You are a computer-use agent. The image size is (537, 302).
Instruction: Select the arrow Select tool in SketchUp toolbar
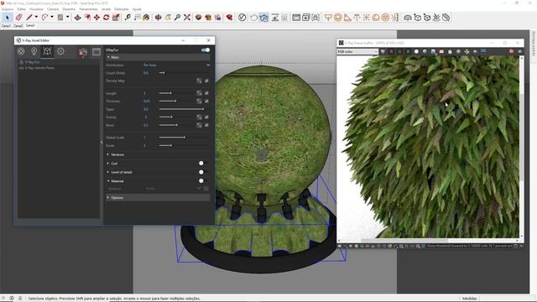click(x=8, y=18)
